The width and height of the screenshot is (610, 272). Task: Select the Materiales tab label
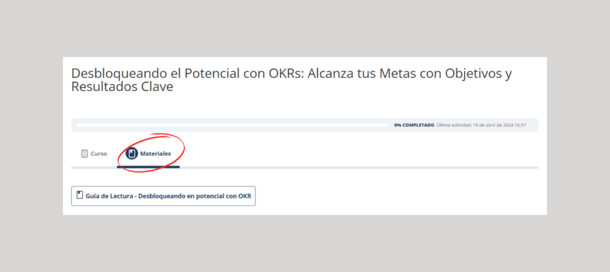click(155, 154)
